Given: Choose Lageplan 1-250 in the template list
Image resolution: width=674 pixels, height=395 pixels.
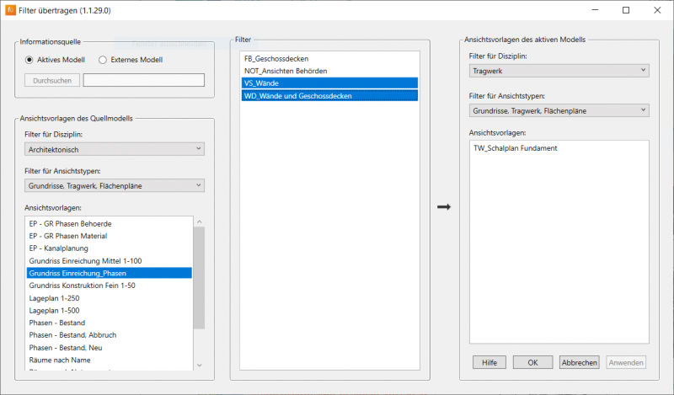Looking at the screenshot, I should click(56, 297).
